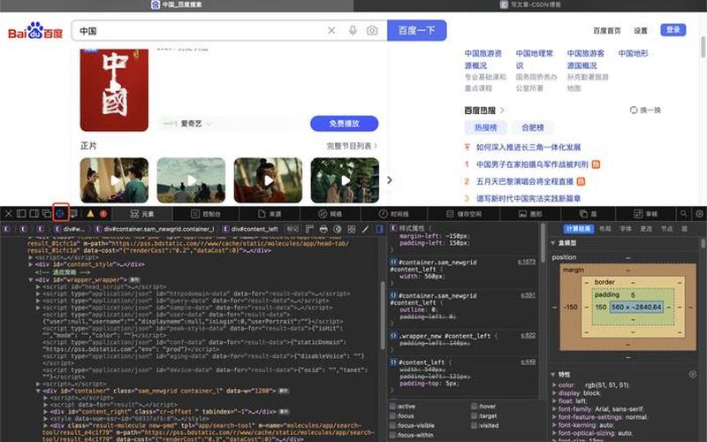Click the yellow warning triangle indicator
This screenshot has height=442, width=707.
click(91, 214)
